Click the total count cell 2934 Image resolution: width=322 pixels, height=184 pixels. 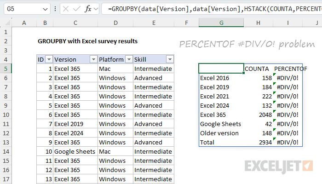click(x=258, y=142)
